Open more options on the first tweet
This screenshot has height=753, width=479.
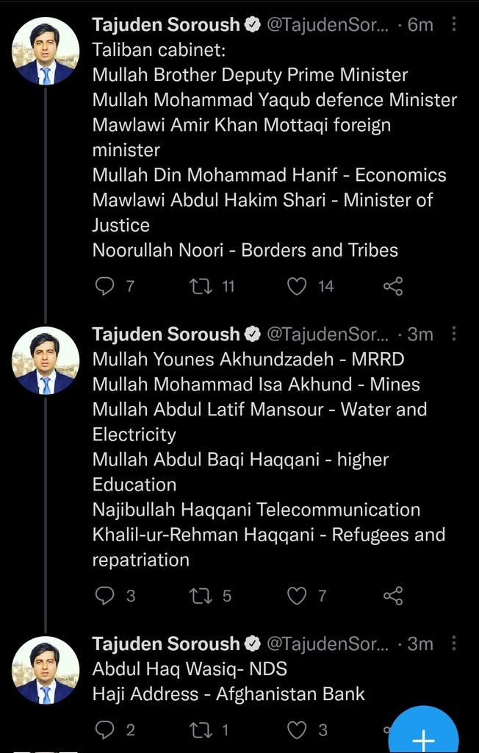(454, 25)
